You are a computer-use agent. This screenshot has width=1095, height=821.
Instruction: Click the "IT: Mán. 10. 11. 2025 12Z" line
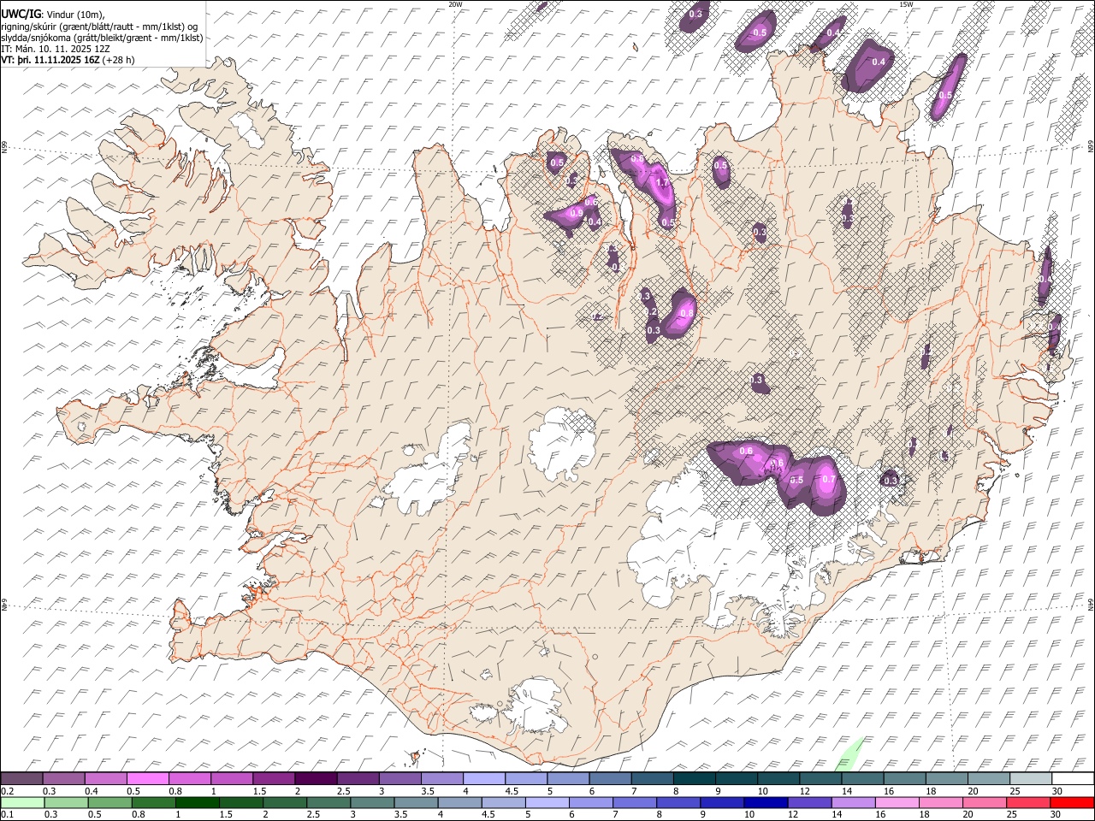(55, 49)
